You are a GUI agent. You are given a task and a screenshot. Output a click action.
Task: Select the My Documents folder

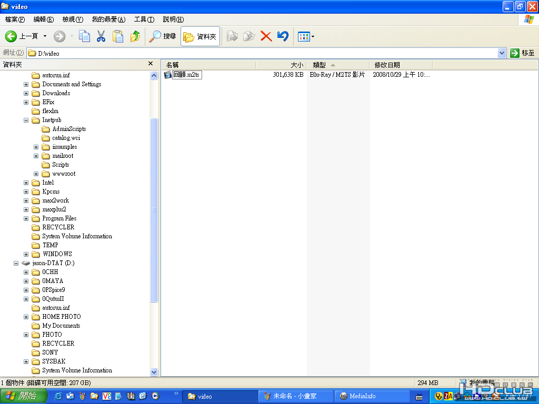click(61, 325)
